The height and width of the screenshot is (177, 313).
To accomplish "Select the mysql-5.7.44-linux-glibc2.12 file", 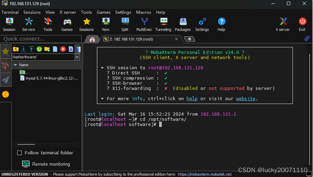I will point(49,78).
